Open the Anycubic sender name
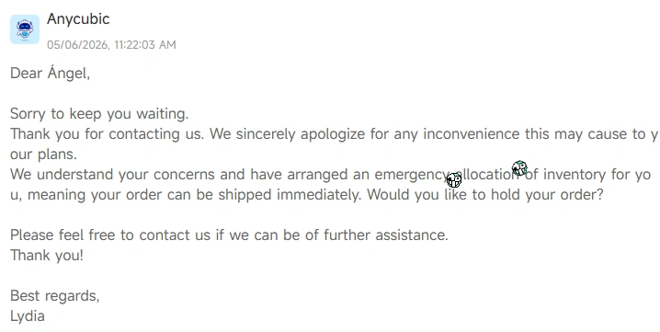This screenshot has height=332, width=660. tap(78, 19)
